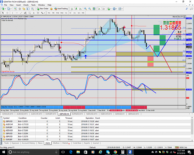Image resolution: width=194 pixels, height=155 pixels.
Task: Open the Trade tab in Terminal
Action: coord(7,143)
